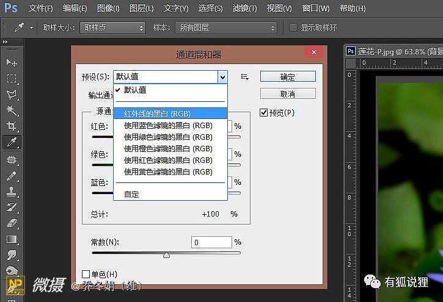Collapse the 预设 preset dropdown arrow

[x=222, y=77]
